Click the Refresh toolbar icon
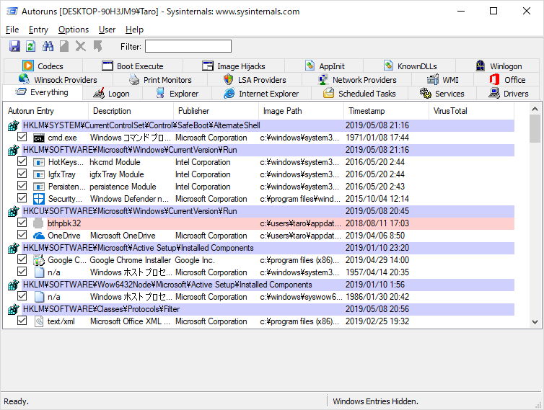The height and width of the screenshot is (410, 544). [x=30, y=46]
